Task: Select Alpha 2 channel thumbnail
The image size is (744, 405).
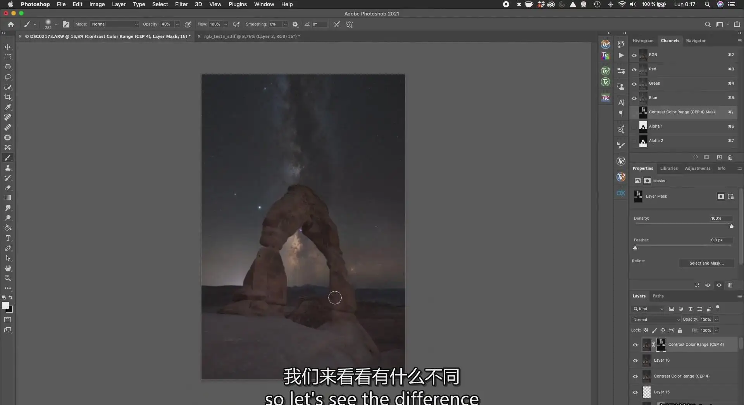Action: (x=643, y=141)
